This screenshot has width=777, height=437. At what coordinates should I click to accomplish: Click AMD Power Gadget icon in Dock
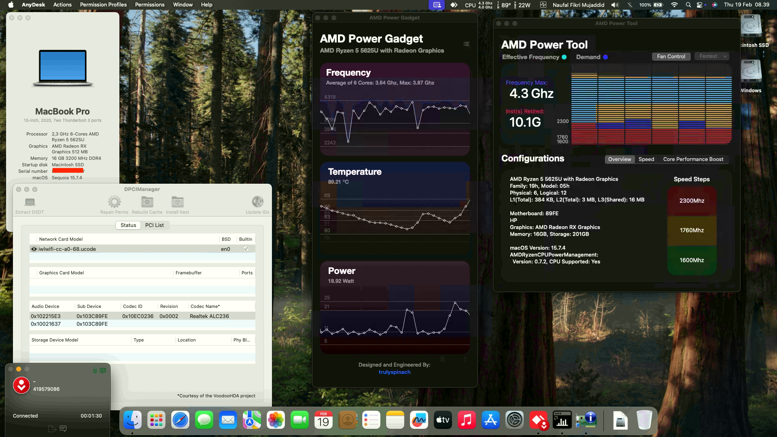tap(562, 420)
